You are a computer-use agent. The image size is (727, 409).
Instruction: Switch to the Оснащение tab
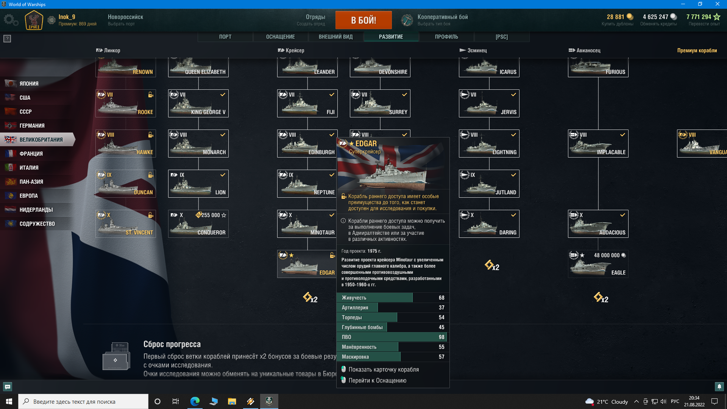tap(280, 37)
